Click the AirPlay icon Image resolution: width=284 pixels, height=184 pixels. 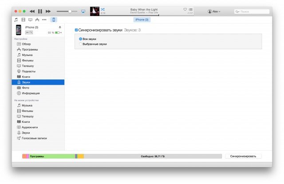point(83,11)
